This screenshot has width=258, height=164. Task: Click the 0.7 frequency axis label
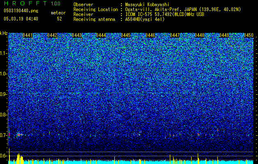point(4,135)
